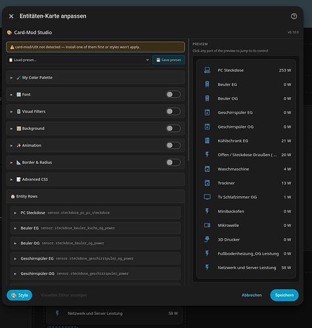Click Waschmaschine label in preview
The height and width of the screenshot is (328, 312).
[x=233, y=169]
